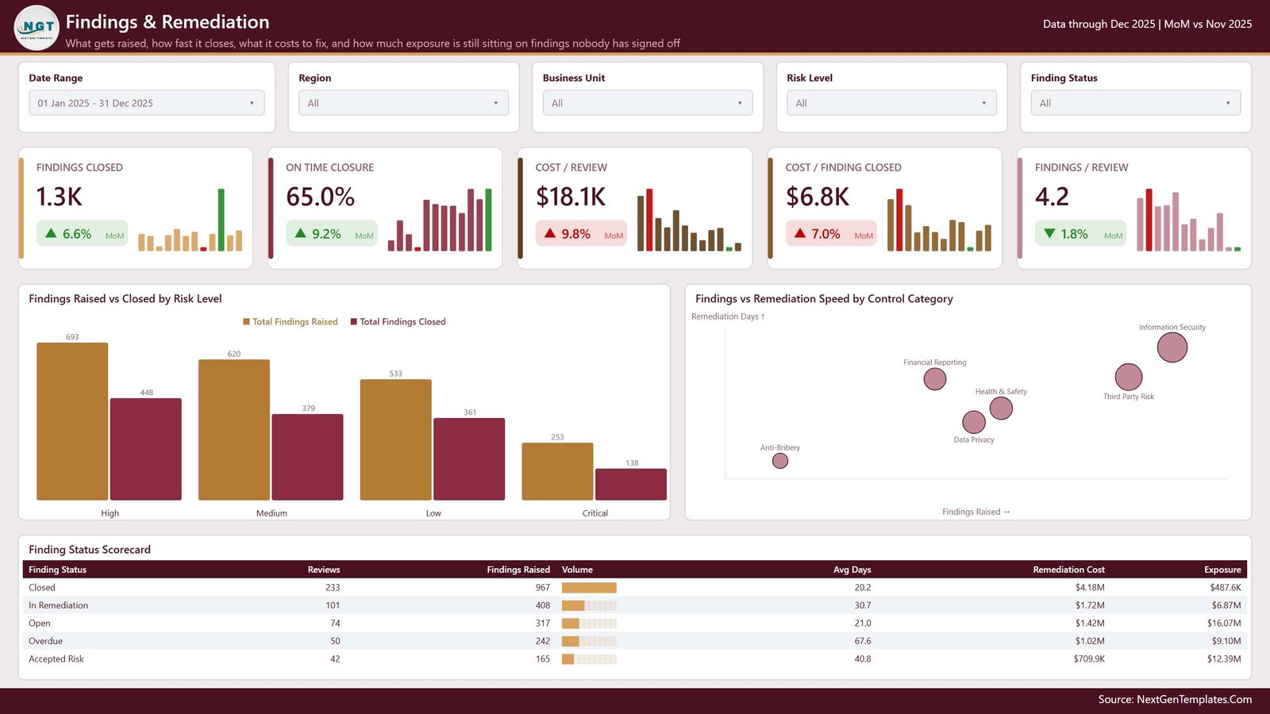
Task: Click the $16.07M exposure value
Action: pos(1224,624)
